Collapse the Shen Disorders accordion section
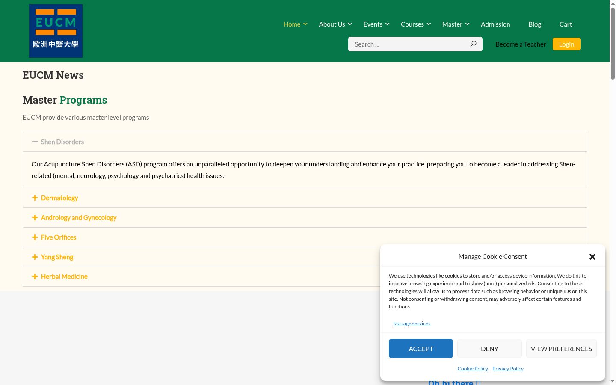The height and width of the screenshot is (385, 616). pyautogui.click(x=305, y=142)
